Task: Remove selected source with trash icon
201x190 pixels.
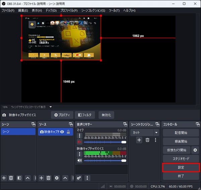Action: click(x=49, y=178)
